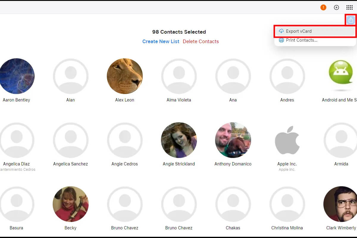Select the Apple Inc. logo contact
357x238 pixels.
point(287,140)
